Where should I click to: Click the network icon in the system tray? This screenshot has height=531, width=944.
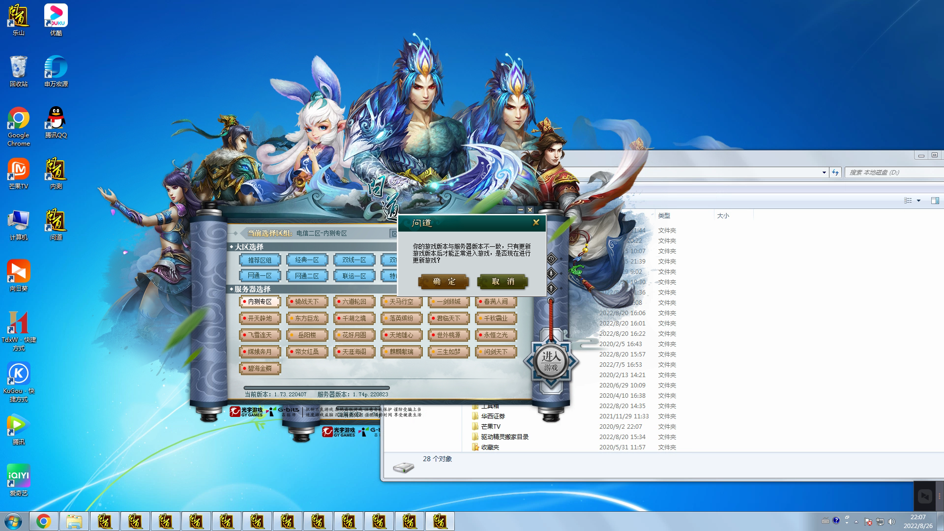point(880,521)
